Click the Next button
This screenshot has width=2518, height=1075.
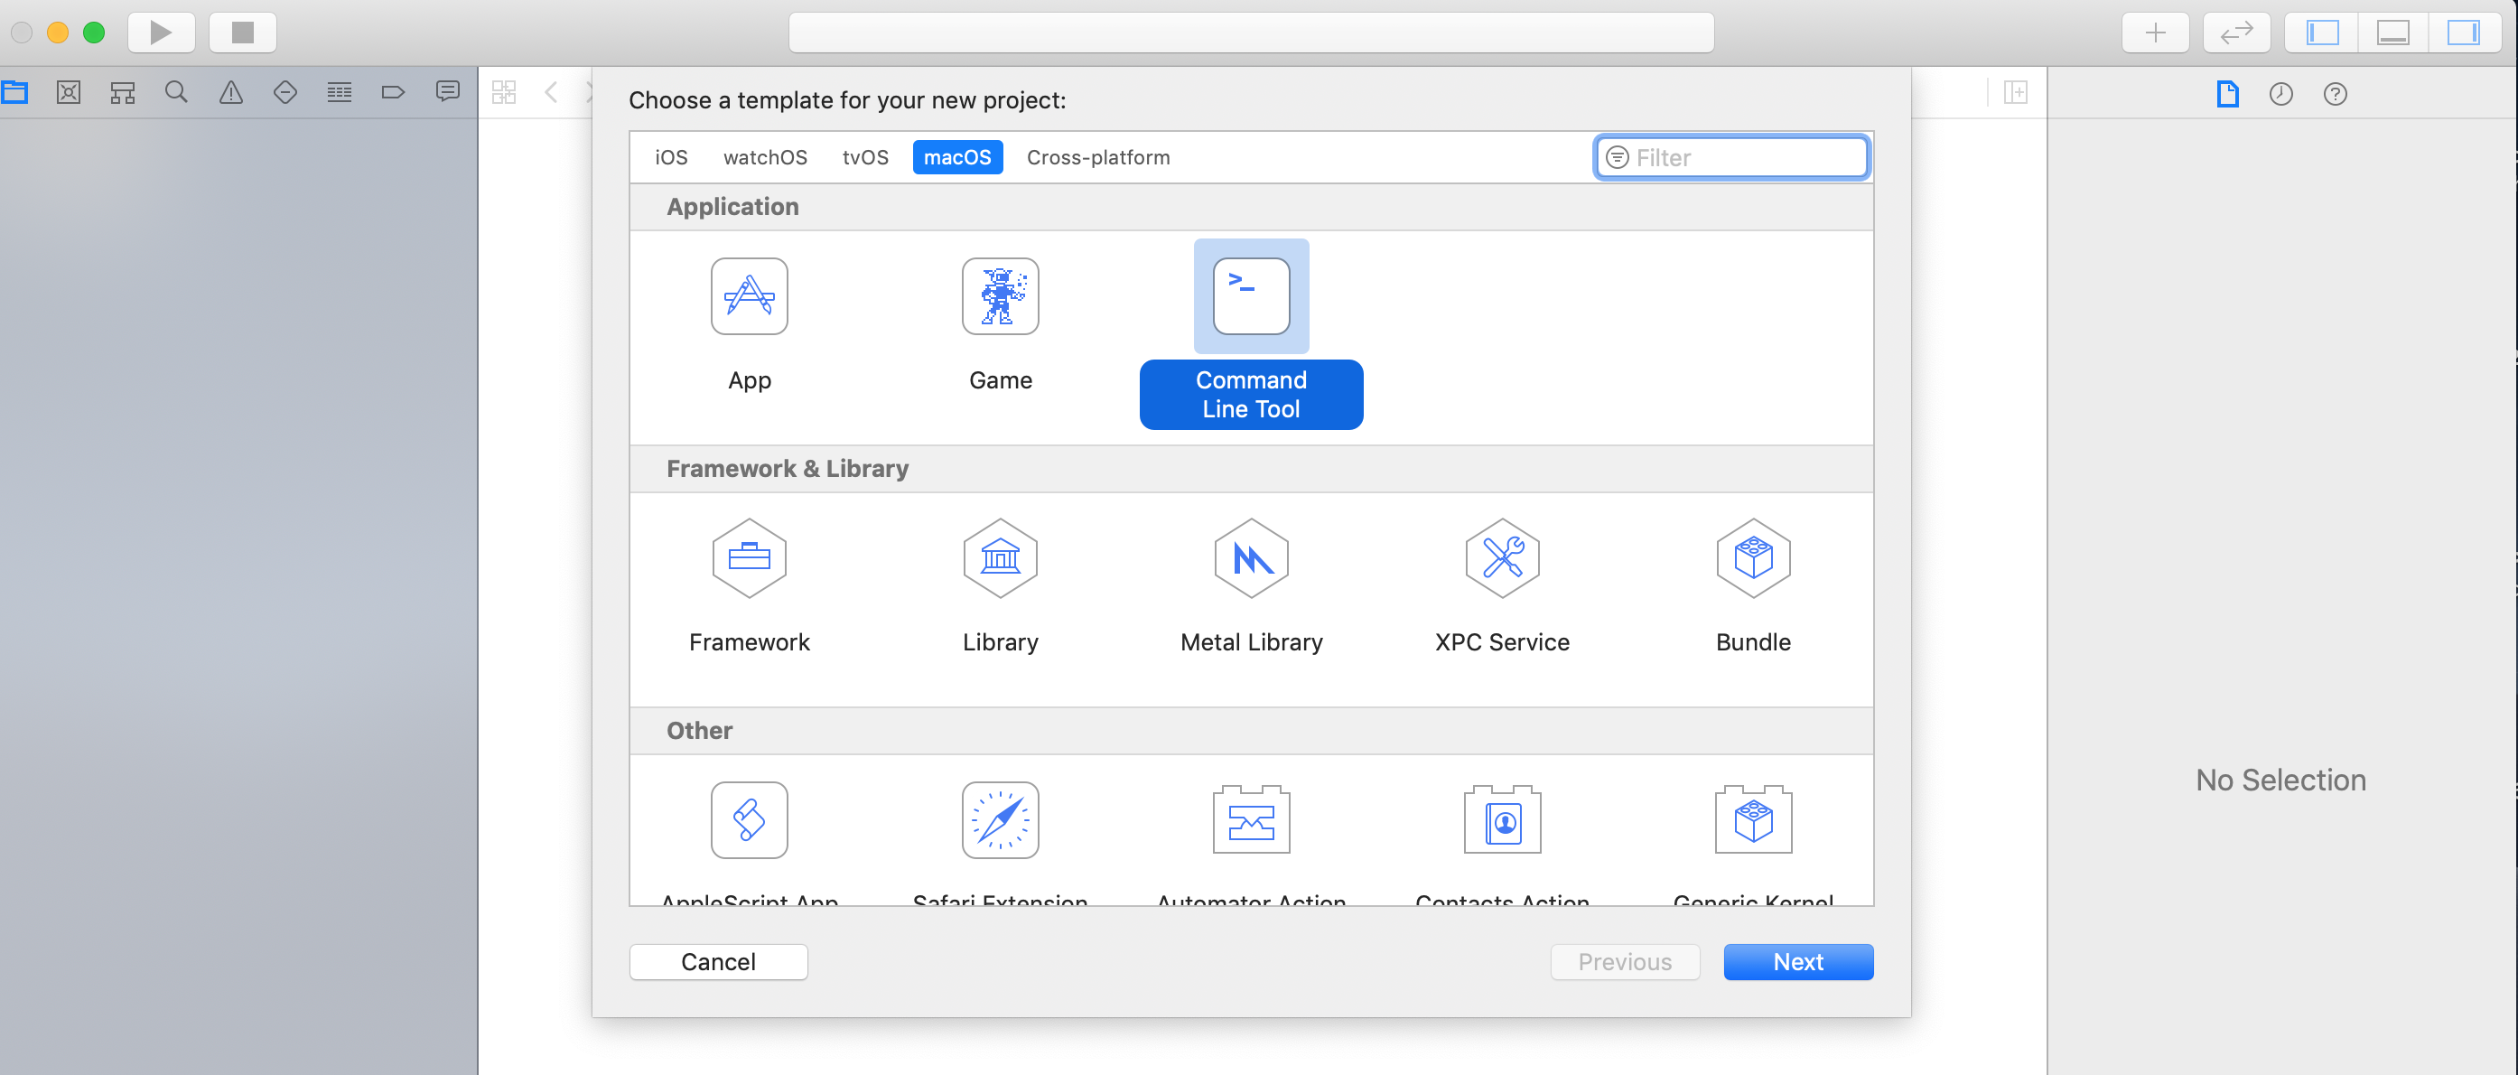[1797, 962]
